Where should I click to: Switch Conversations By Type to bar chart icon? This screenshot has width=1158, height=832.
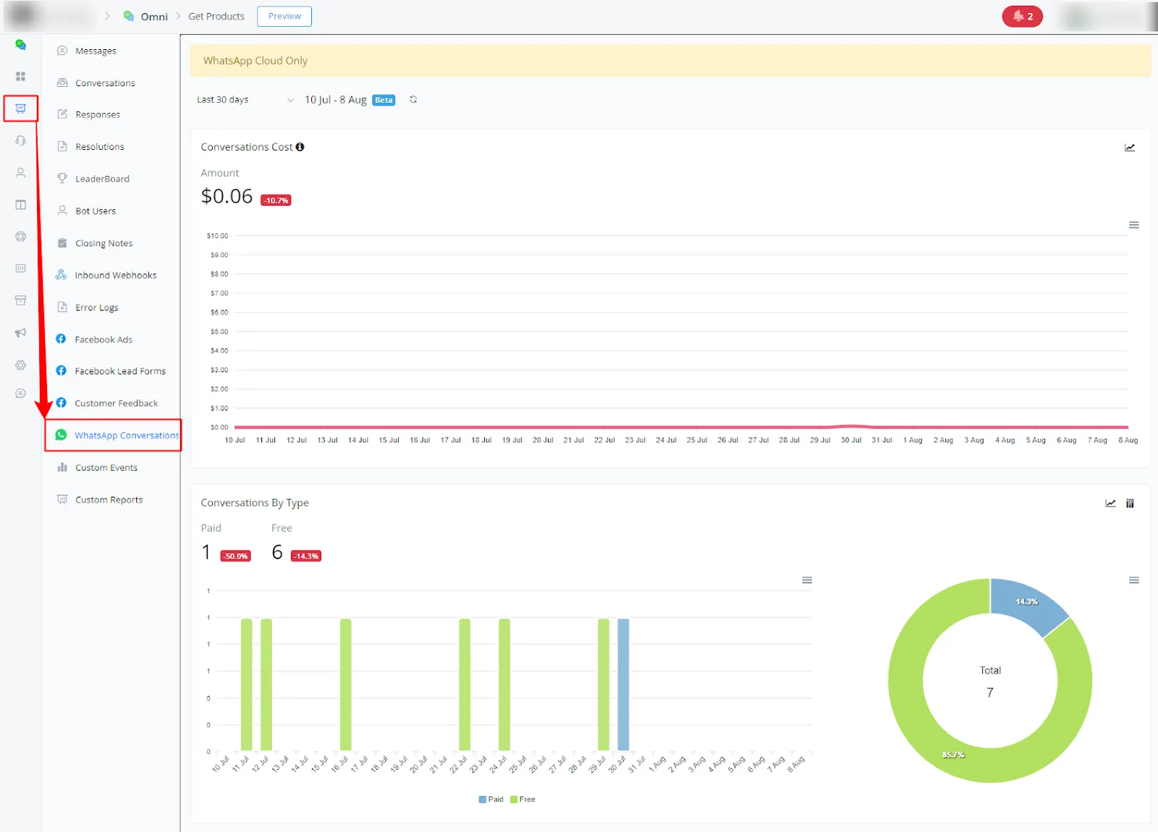[1130, 504]
